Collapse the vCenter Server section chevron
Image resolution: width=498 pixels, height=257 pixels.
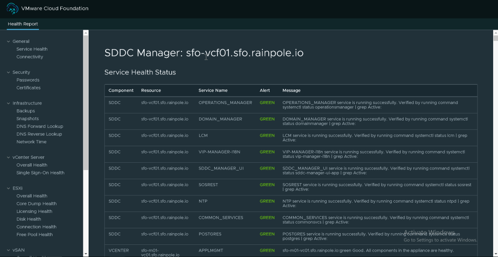8,157
